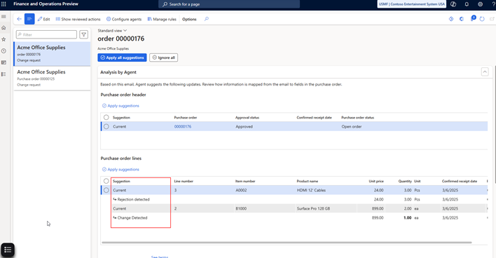
Task: Click bold quantity 1.00 cell
Action: (408, 218)
